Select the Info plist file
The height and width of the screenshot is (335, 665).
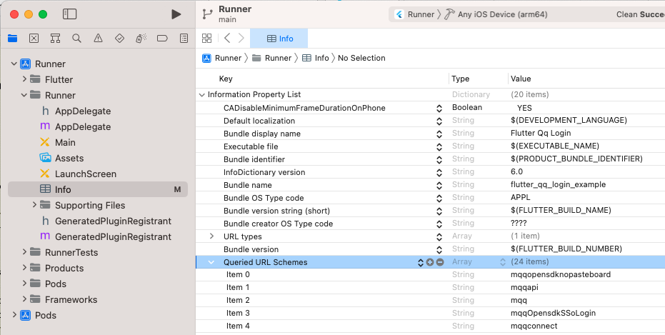click(98, 189)
